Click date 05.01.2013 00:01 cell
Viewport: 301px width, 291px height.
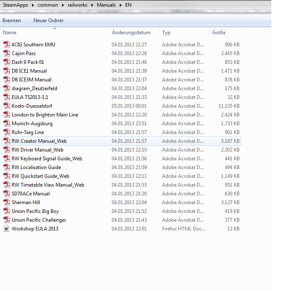(x=129, y=106)
